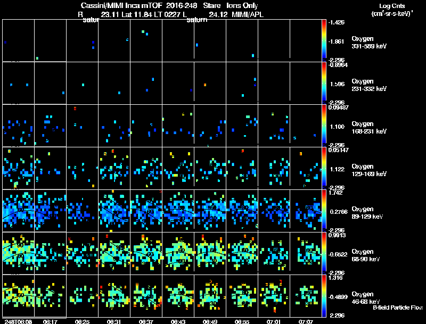426x324 pixels.
Task: Click the Oxygen 331-589 keV color bar
Action: click(x=324, y=40)
